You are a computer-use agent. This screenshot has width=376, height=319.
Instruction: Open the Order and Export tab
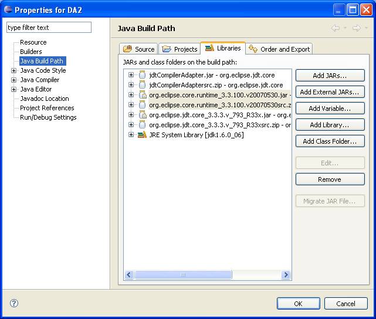pyautogui.click(x=279, y=49)
